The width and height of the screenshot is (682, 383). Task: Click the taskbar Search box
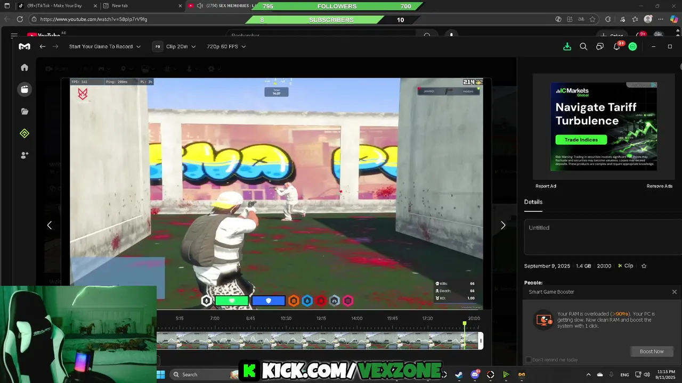[205, 374]
